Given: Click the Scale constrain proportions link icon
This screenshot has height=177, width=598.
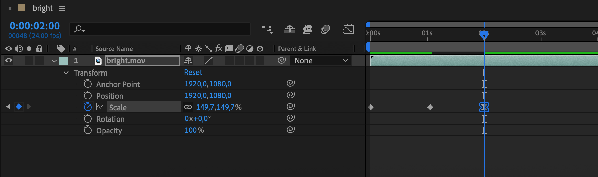Looking at the screenshot, I should (188, 107).
